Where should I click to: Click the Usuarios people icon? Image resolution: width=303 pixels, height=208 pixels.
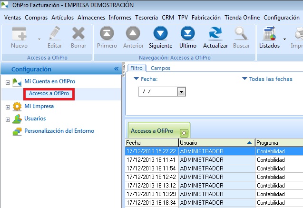17,119
